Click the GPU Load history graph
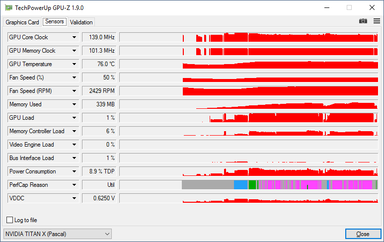The width and height of the screenshot is (384, 242). pos(249,118)
